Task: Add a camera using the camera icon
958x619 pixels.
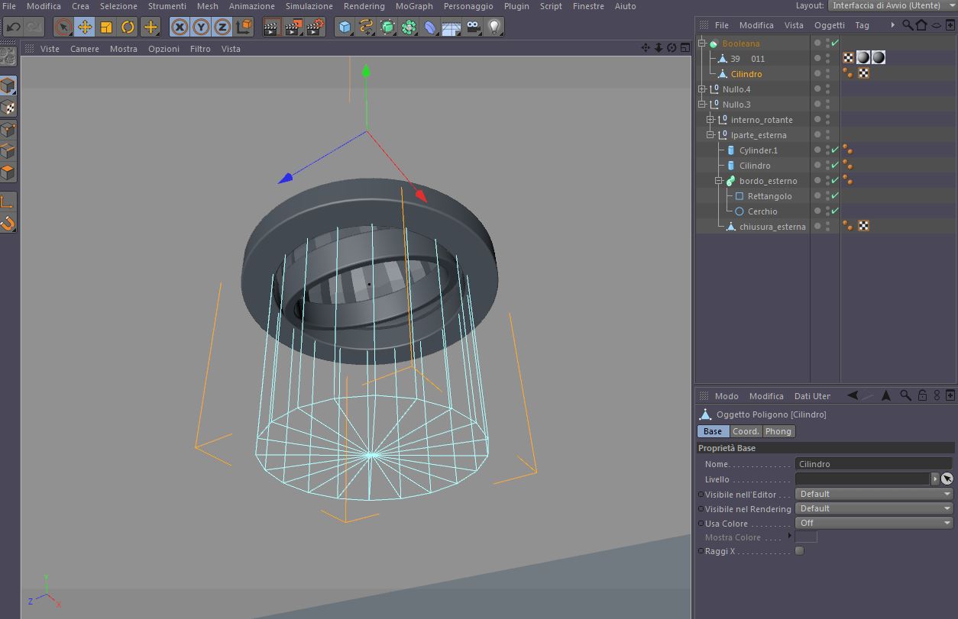Action: [473, 27]
